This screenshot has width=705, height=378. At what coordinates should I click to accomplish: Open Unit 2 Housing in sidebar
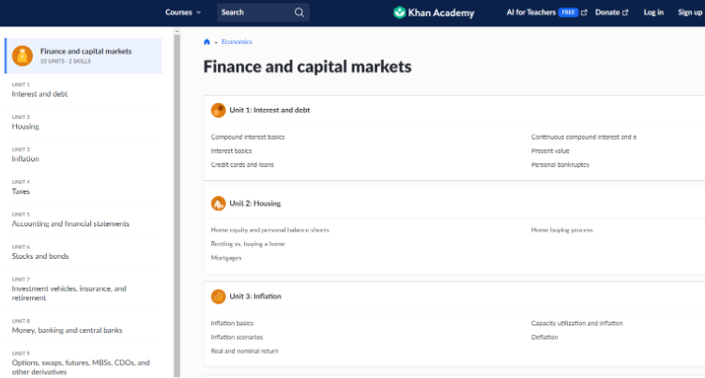(x=84, y=122)
